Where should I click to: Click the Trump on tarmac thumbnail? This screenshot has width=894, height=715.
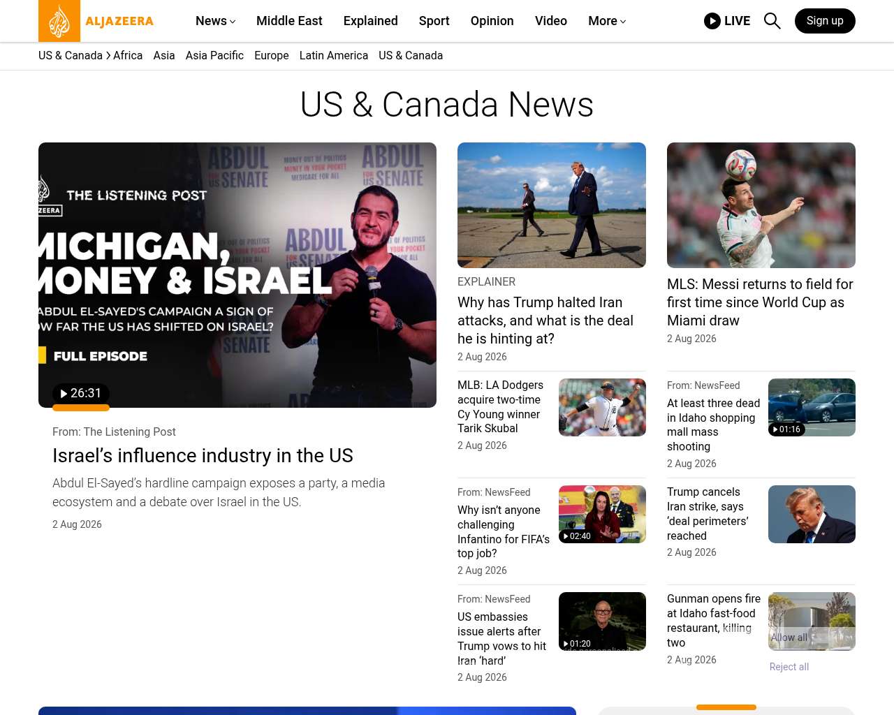[552, 205]
